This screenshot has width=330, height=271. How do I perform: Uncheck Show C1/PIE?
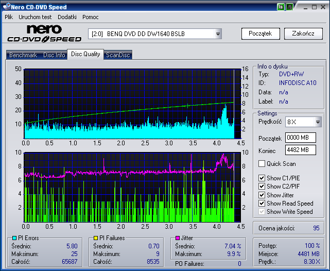[262, 178]
